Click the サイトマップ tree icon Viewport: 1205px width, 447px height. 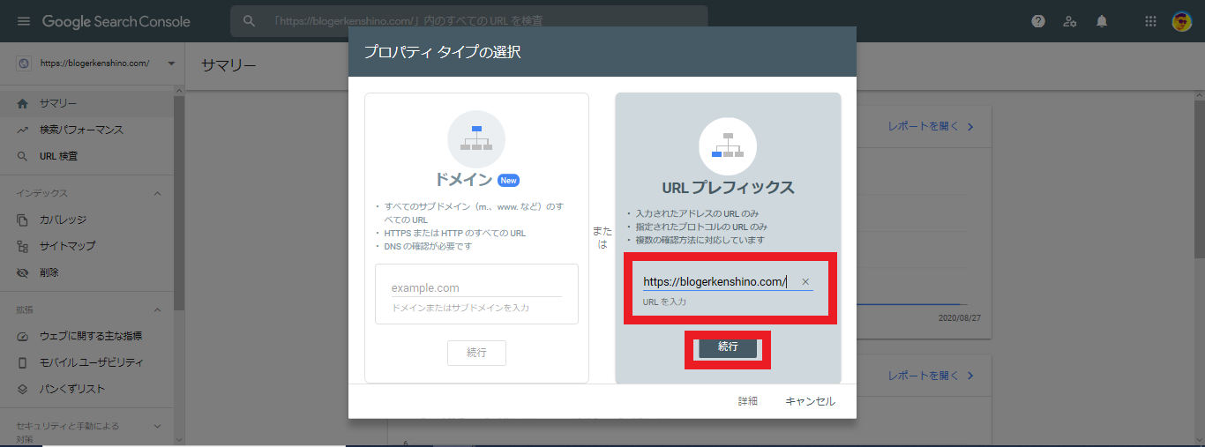tap(23, 246)
